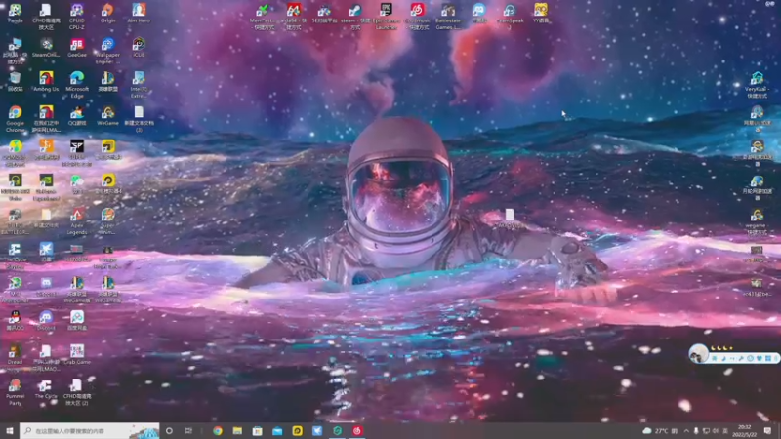The image size is (781, 439).
Task: Open File Explorer from the taskbar
Action: tap(237, 430)
